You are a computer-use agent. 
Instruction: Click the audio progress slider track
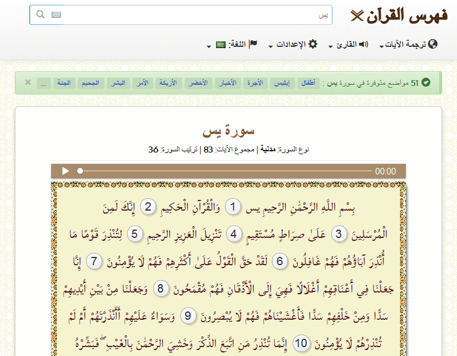click(226, 171)
